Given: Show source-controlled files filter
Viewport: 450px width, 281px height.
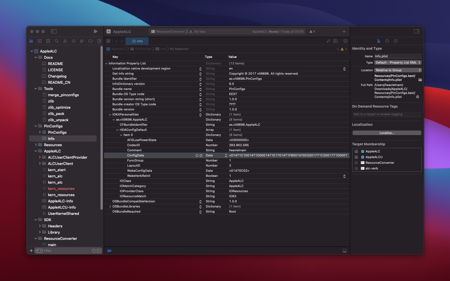Looking at the screenshot, I should [x=99, y=251].
